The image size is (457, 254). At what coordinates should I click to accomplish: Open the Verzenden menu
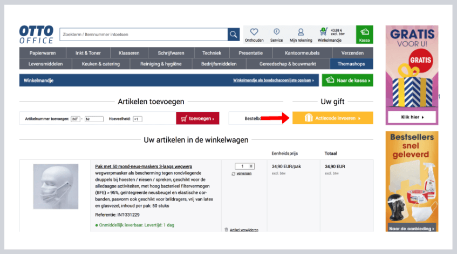point(352,53)
